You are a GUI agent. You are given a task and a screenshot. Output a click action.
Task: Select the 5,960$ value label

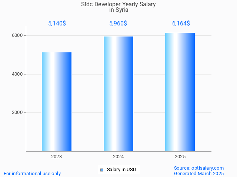tap(118, 23)
